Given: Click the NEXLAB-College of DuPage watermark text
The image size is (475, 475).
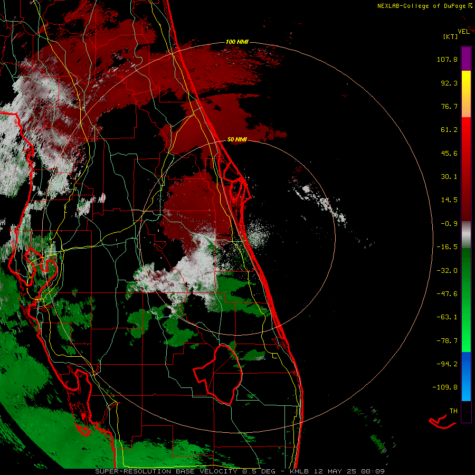Looking at the screenshot, I should coord(422,6).
